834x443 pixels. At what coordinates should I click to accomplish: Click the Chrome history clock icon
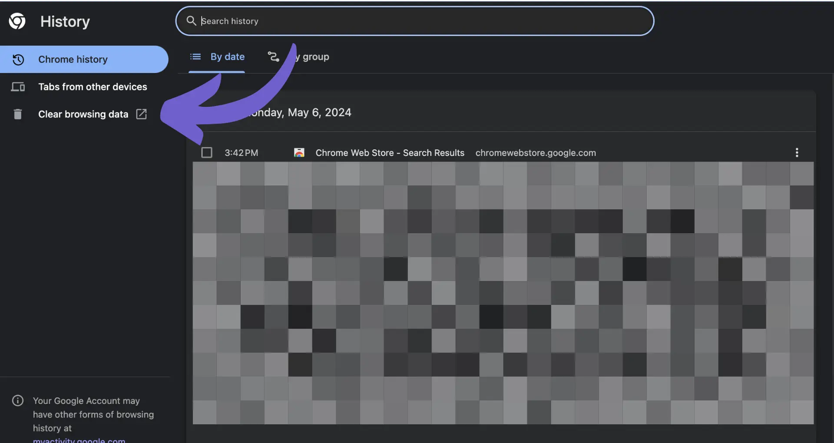point(18,60)
